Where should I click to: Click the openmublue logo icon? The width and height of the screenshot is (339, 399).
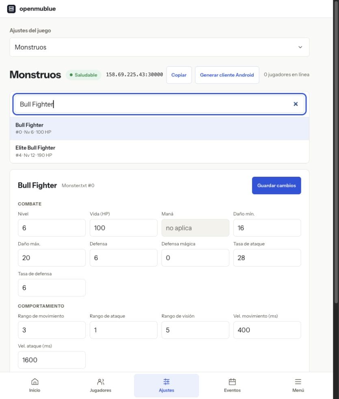click(11, 9)
